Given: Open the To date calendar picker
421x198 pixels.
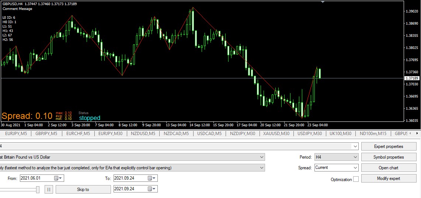Looking at the screenshot, I should 152,178.
